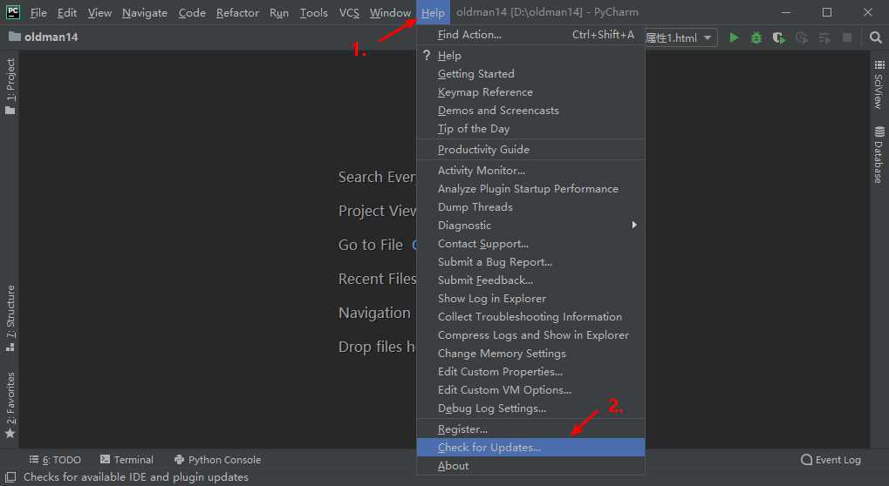889x486 pixels.
Task: Select Tip of the Day
Action: click(530, 128)
